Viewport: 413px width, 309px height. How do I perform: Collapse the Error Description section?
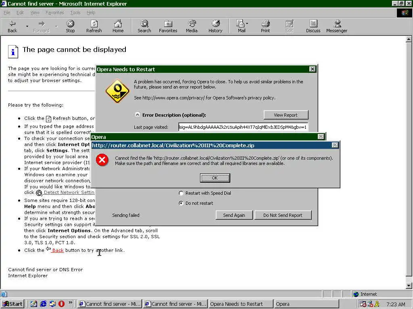[138, 115]
